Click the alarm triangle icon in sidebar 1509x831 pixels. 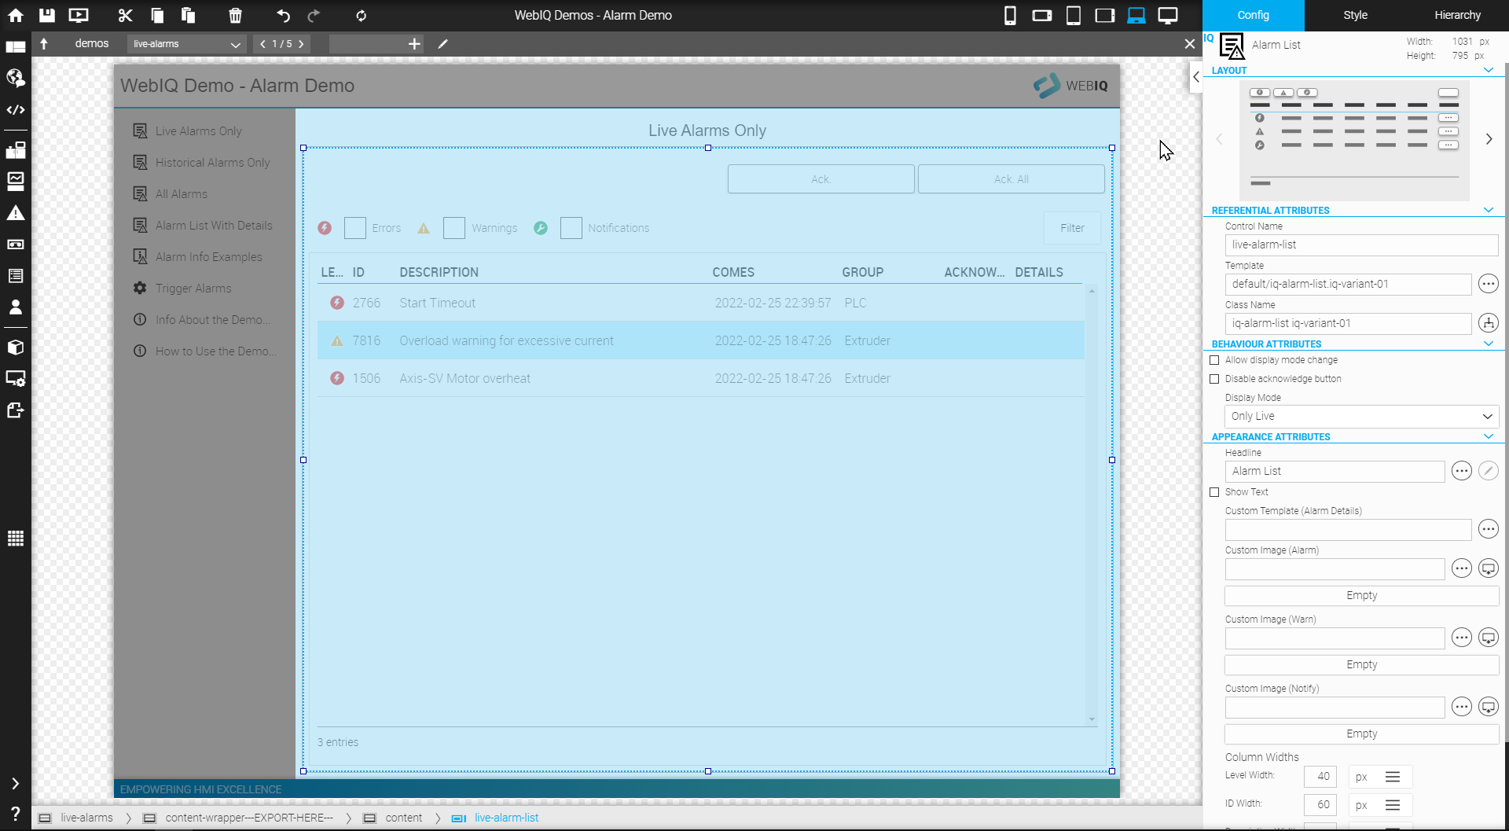pos(15,213)
